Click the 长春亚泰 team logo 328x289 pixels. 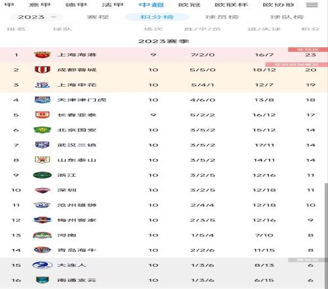tap(43, 115)
